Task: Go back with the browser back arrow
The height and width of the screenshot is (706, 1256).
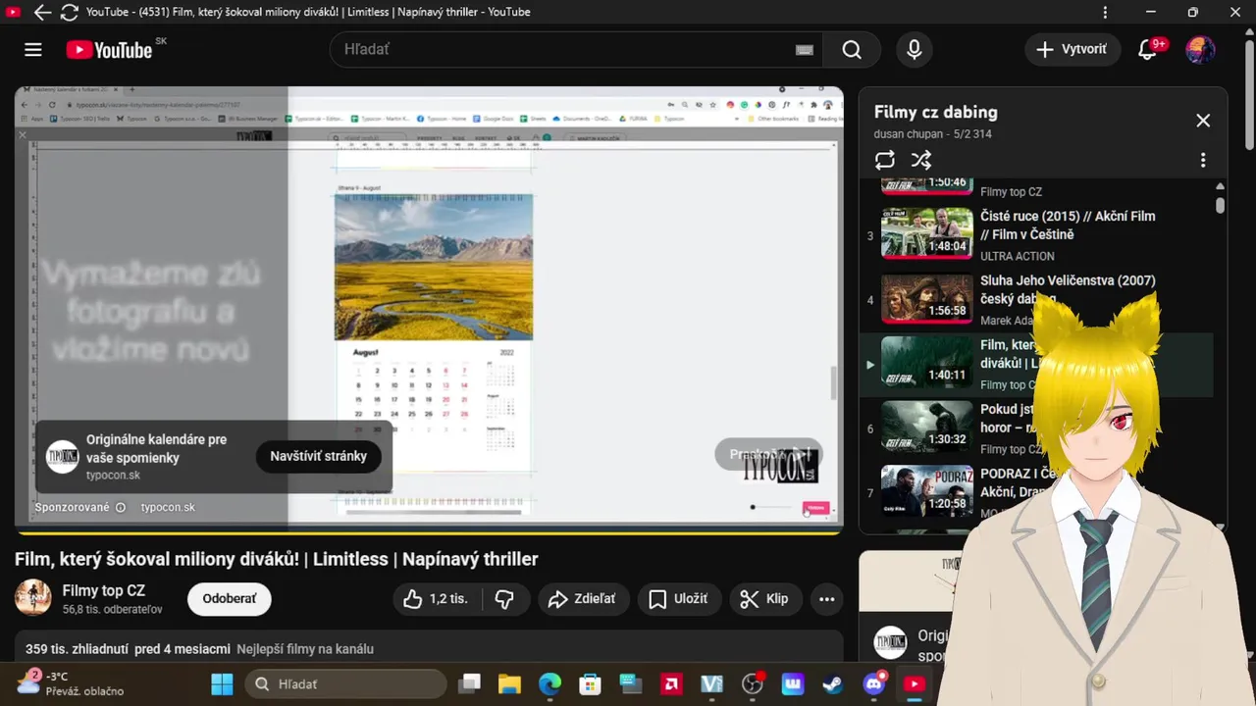Action: tap(42, 12)
